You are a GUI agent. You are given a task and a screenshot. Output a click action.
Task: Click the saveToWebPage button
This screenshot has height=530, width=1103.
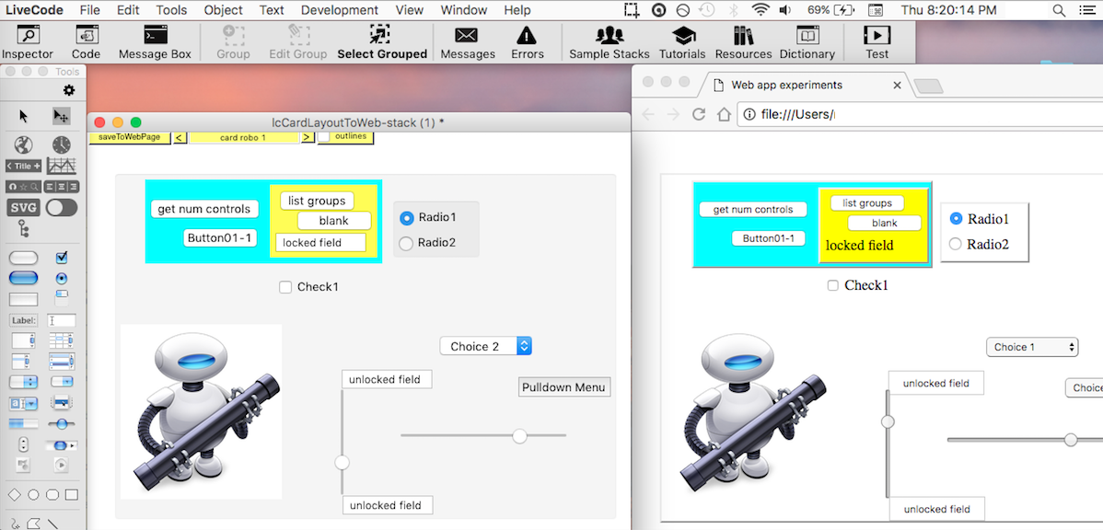coord(128,135)
